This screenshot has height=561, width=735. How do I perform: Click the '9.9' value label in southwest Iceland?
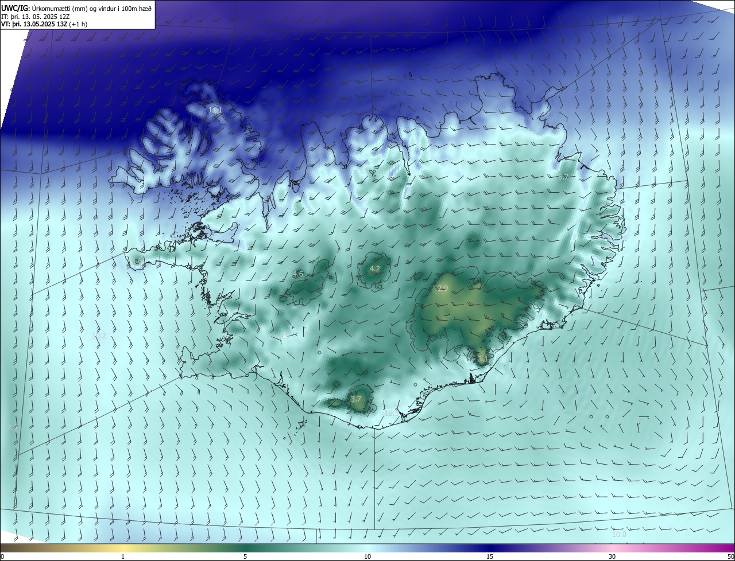click(x=285, y=336)
